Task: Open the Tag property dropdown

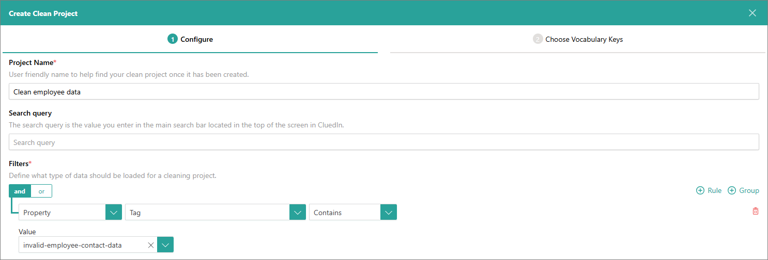Action: pyautogui.click(x=297, y=213)
